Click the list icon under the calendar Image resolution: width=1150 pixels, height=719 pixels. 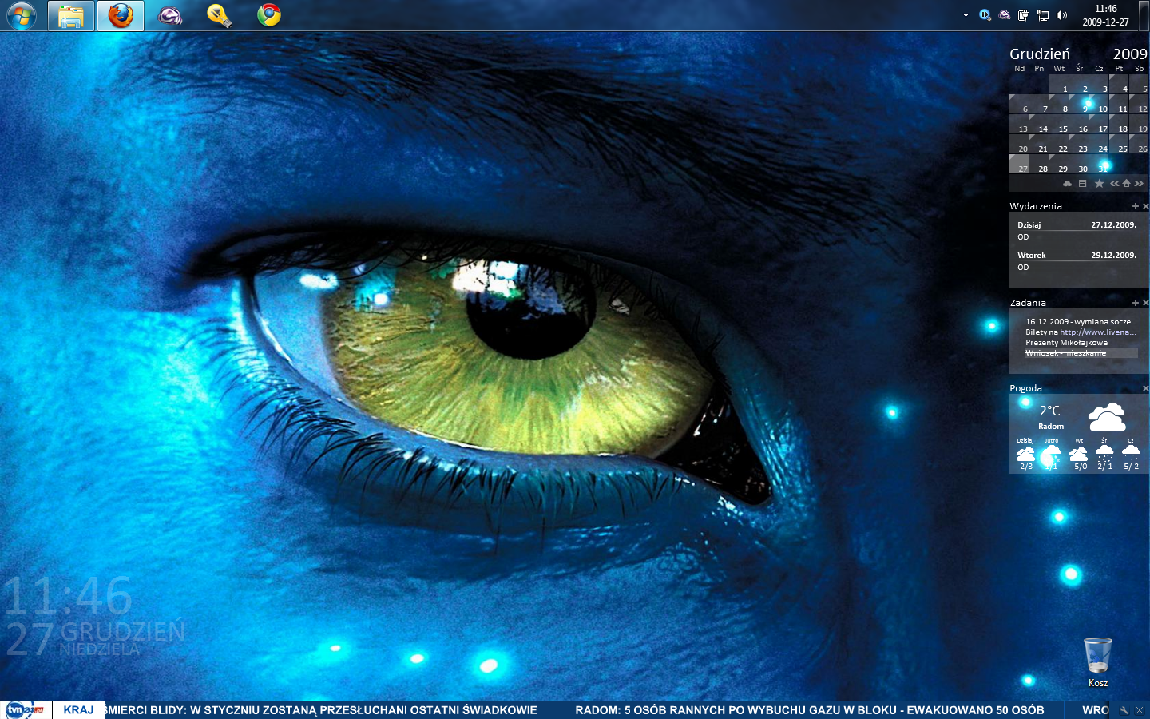[1082, 183]
